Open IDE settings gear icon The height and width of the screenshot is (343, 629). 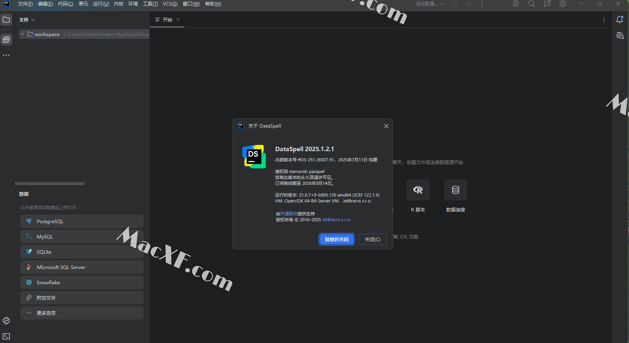point(563,4)
